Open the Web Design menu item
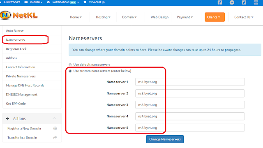 tap(159, 17)
